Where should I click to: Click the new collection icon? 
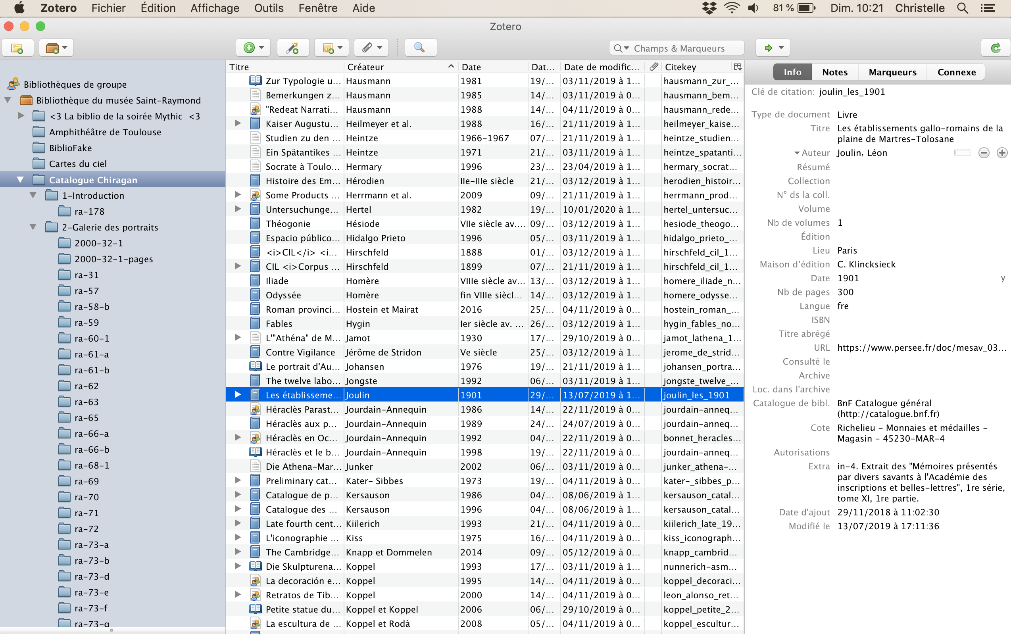click(x=17, y=48)
